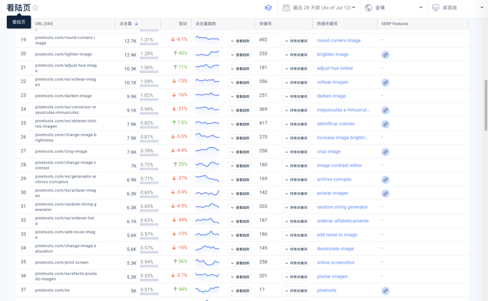Click SERP feature icon for pinetools.com/es row
488x301 pixels.
point(385,291)
